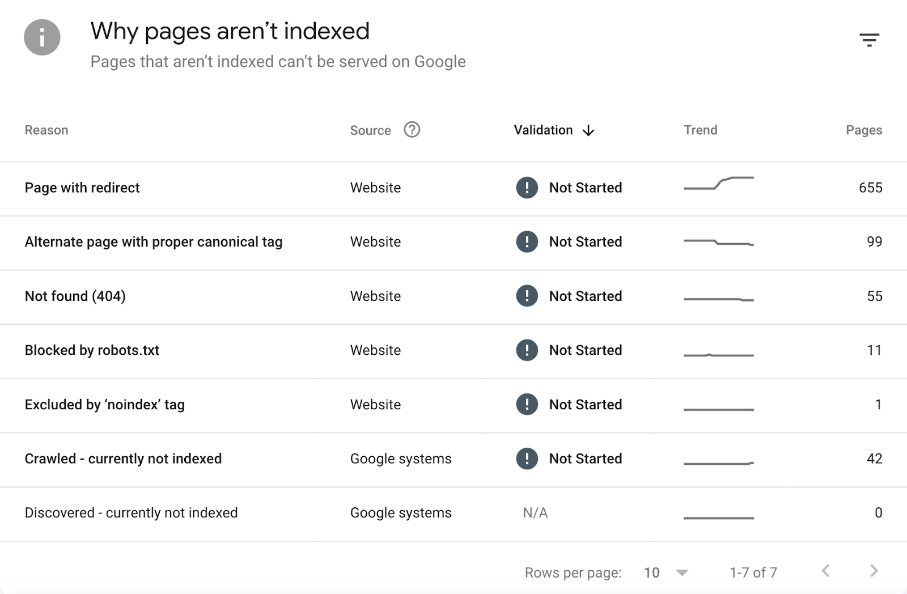Viewport: 907px width, 594px height.
Task: Click the filter icon at top right
Action: coord(869,40)
